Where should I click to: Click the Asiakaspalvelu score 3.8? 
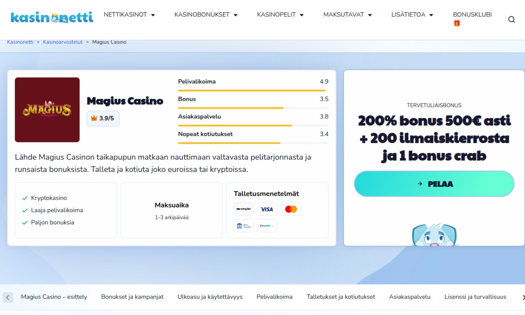[x=324, y=117]
